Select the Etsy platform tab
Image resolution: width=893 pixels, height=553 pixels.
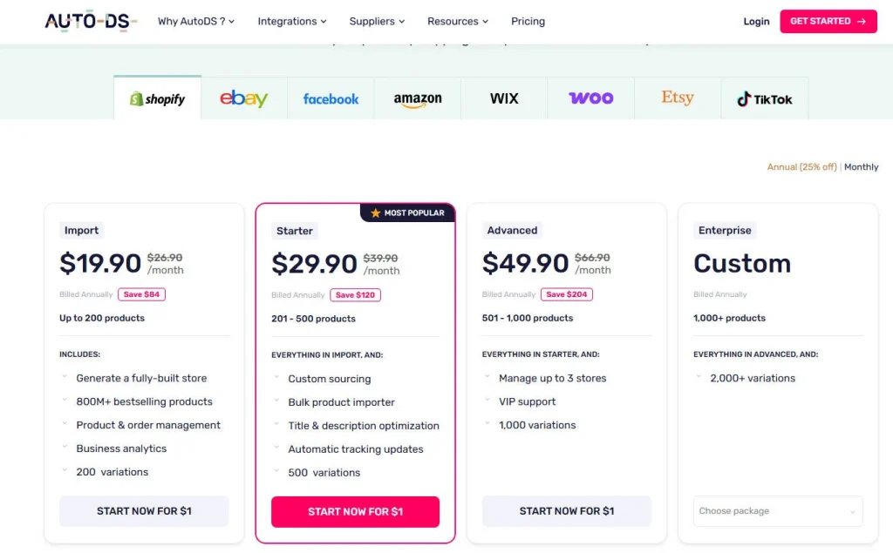678,98
